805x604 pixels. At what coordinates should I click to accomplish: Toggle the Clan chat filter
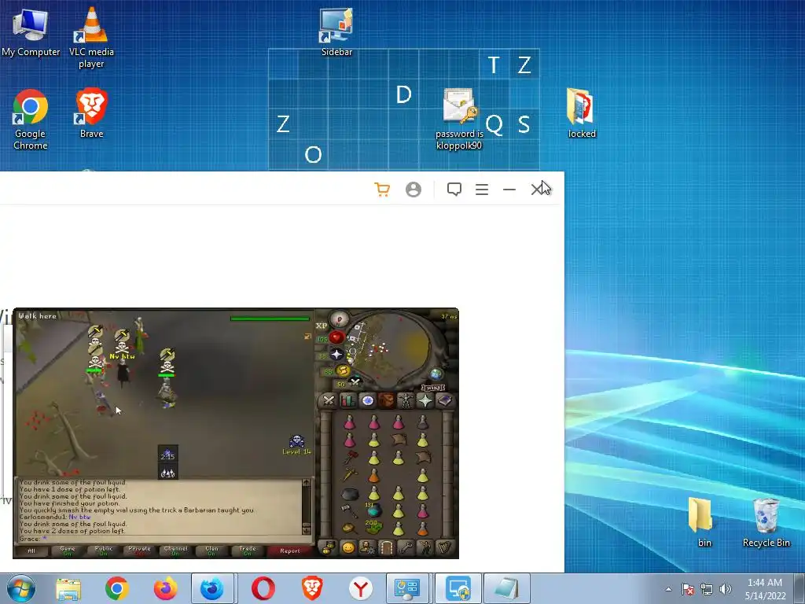point(211,551)
